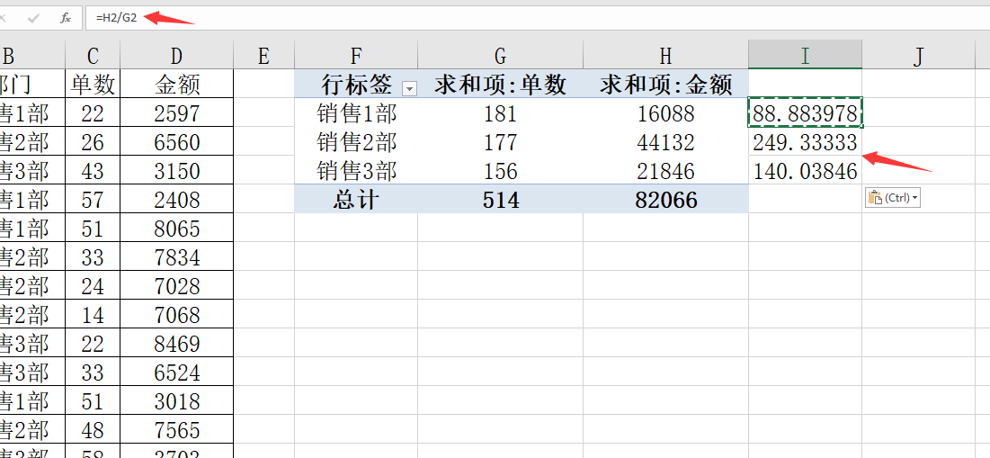Click amount cell 6524 in column D
The width and height of the screenshot is (990, 458).
pyautogui.click(x=177, y=373)
